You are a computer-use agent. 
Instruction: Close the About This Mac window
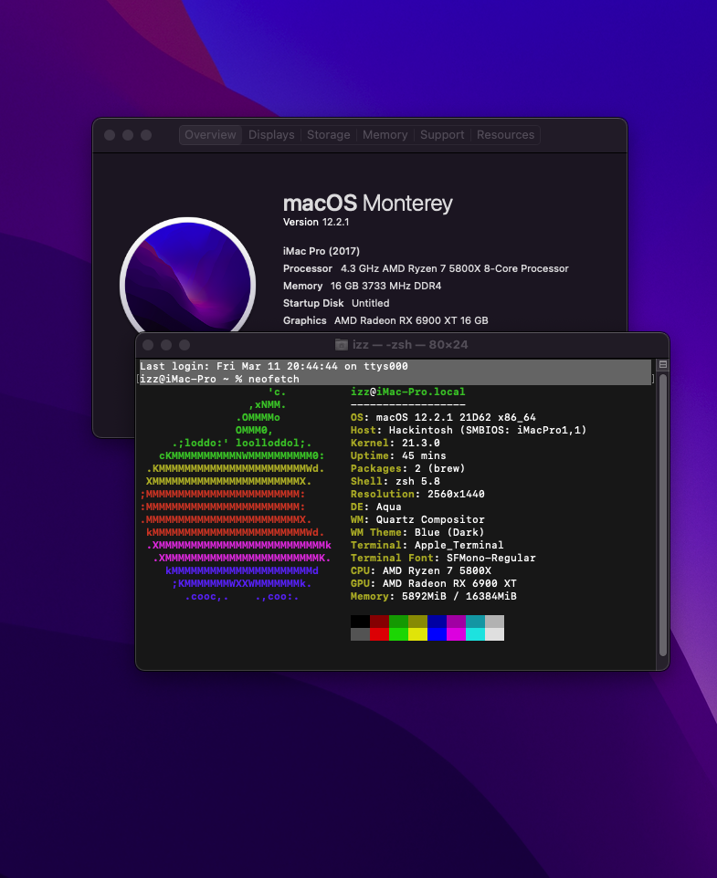[110, 135]
